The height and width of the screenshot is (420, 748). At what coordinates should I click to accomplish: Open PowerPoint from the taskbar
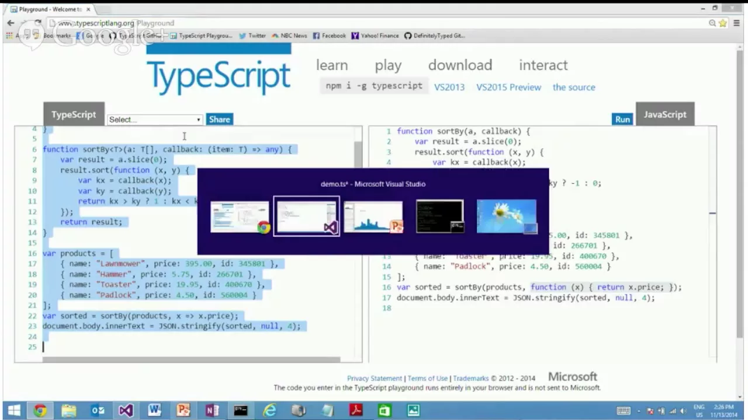(183, 411)
